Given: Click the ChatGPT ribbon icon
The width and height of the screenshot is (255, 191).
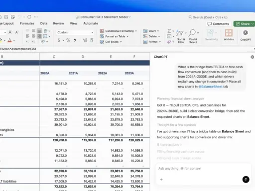Looking at the screenshot, I should click(246, 35).
